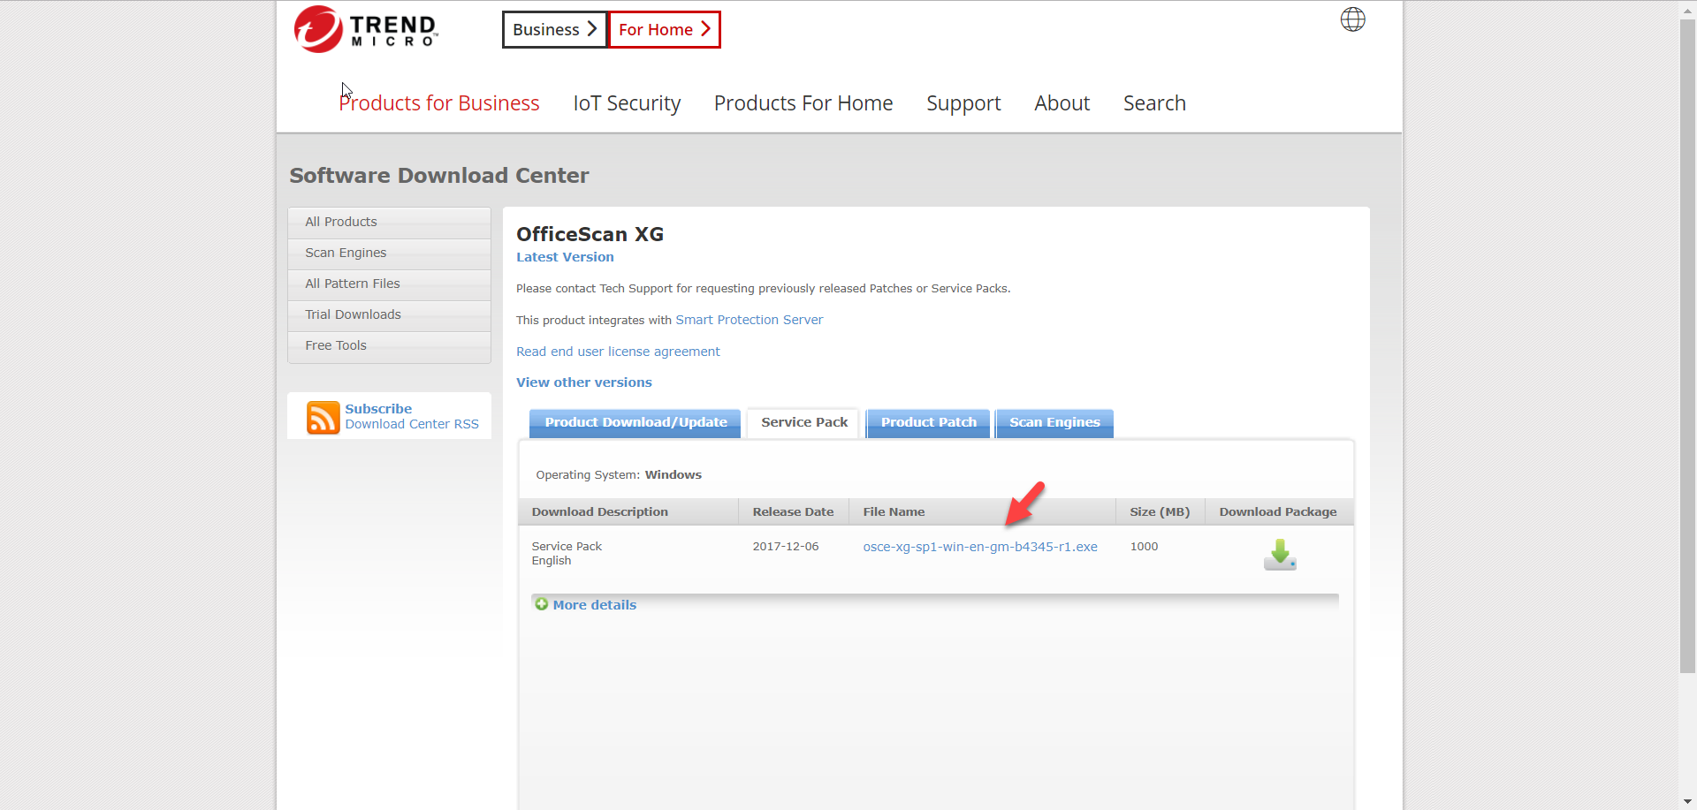This screenshot has width=1697, height=810.
Task: Click the orange RSS feed icon
Action: click(323, 417)
